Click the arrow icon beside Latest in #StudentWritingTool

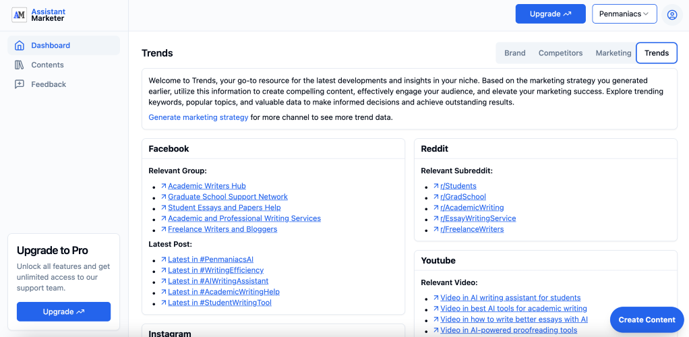(163, 303)
